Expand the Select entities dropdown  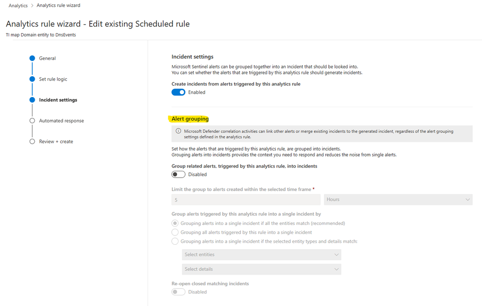pos(262,254)
